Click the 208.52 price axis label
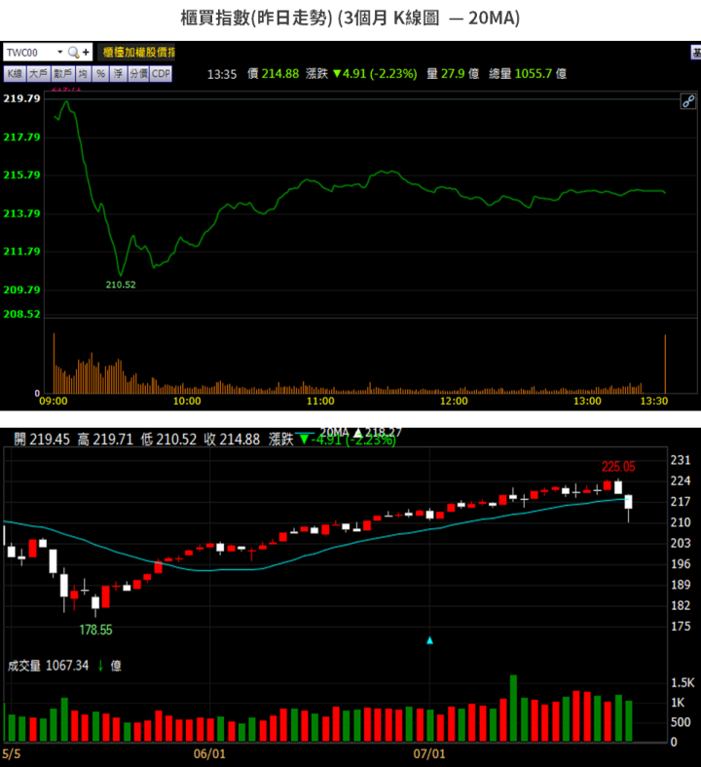The height and width of the screenshot is (767, 701). (22, 314)
